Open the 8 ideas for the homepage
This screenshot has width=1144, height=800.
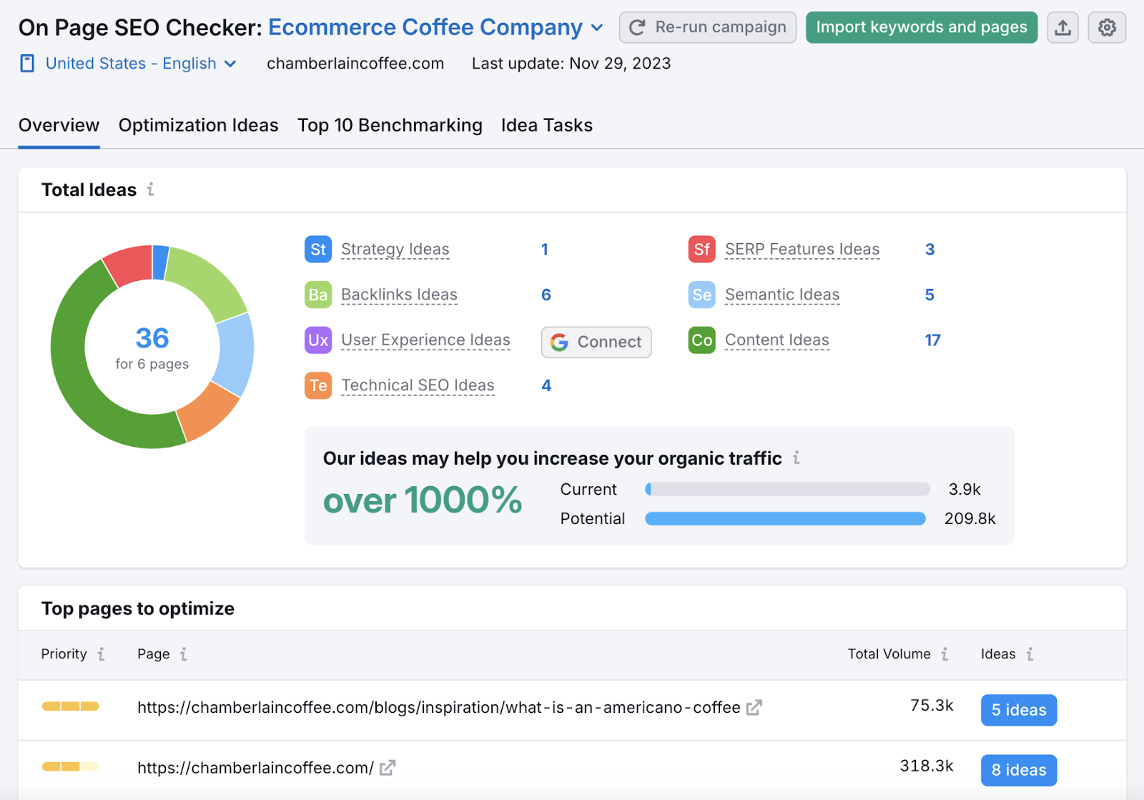[x=1018, y=770]
